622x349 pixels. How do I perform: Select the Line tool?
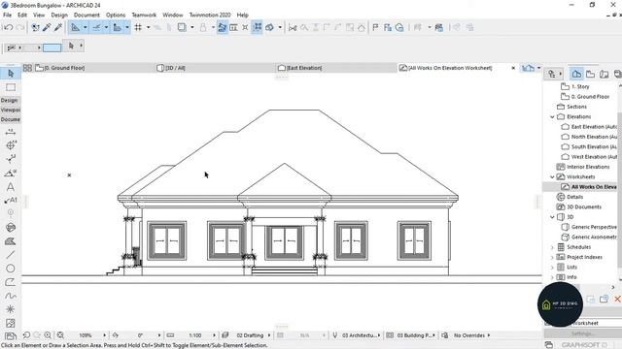(11, 255)
